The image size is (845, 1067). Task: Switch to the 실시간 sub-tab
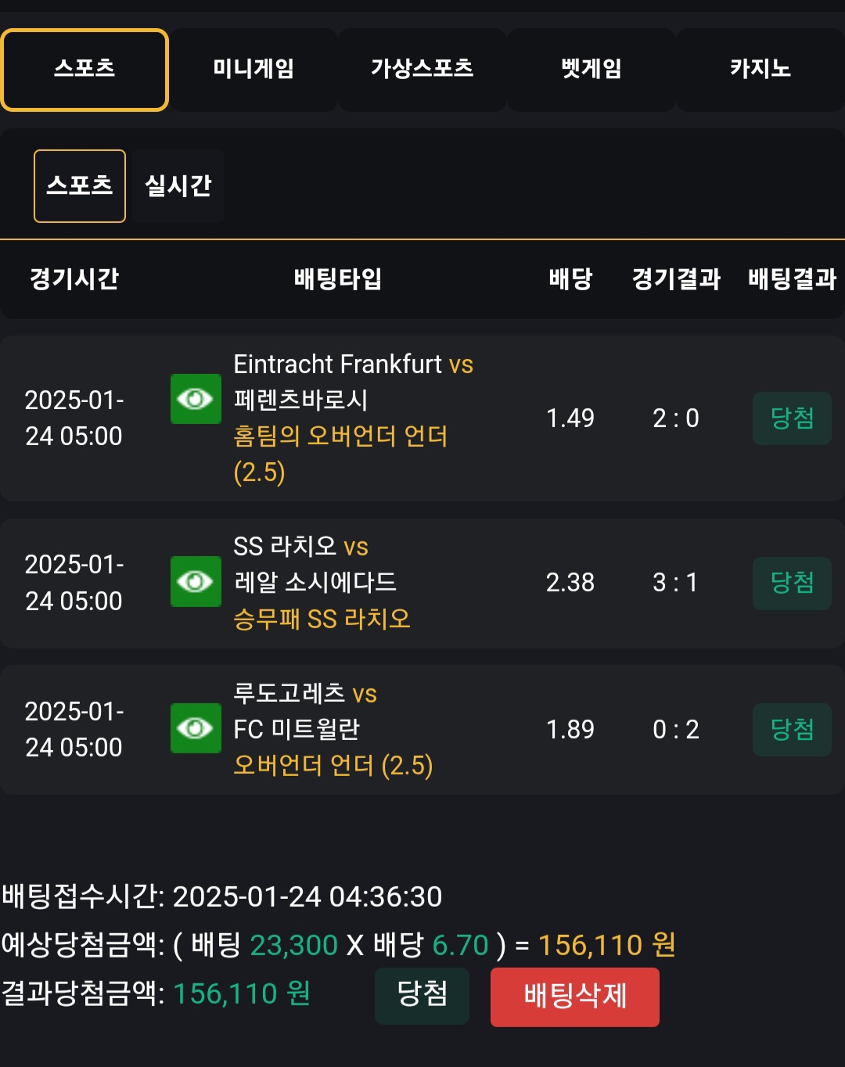pos(178,186)
